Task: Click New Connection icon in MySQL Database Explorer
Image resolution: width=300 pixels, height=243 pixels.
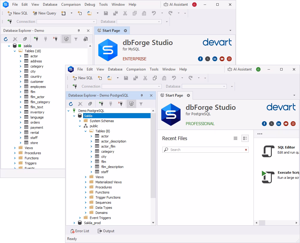Action: (36, 39)
